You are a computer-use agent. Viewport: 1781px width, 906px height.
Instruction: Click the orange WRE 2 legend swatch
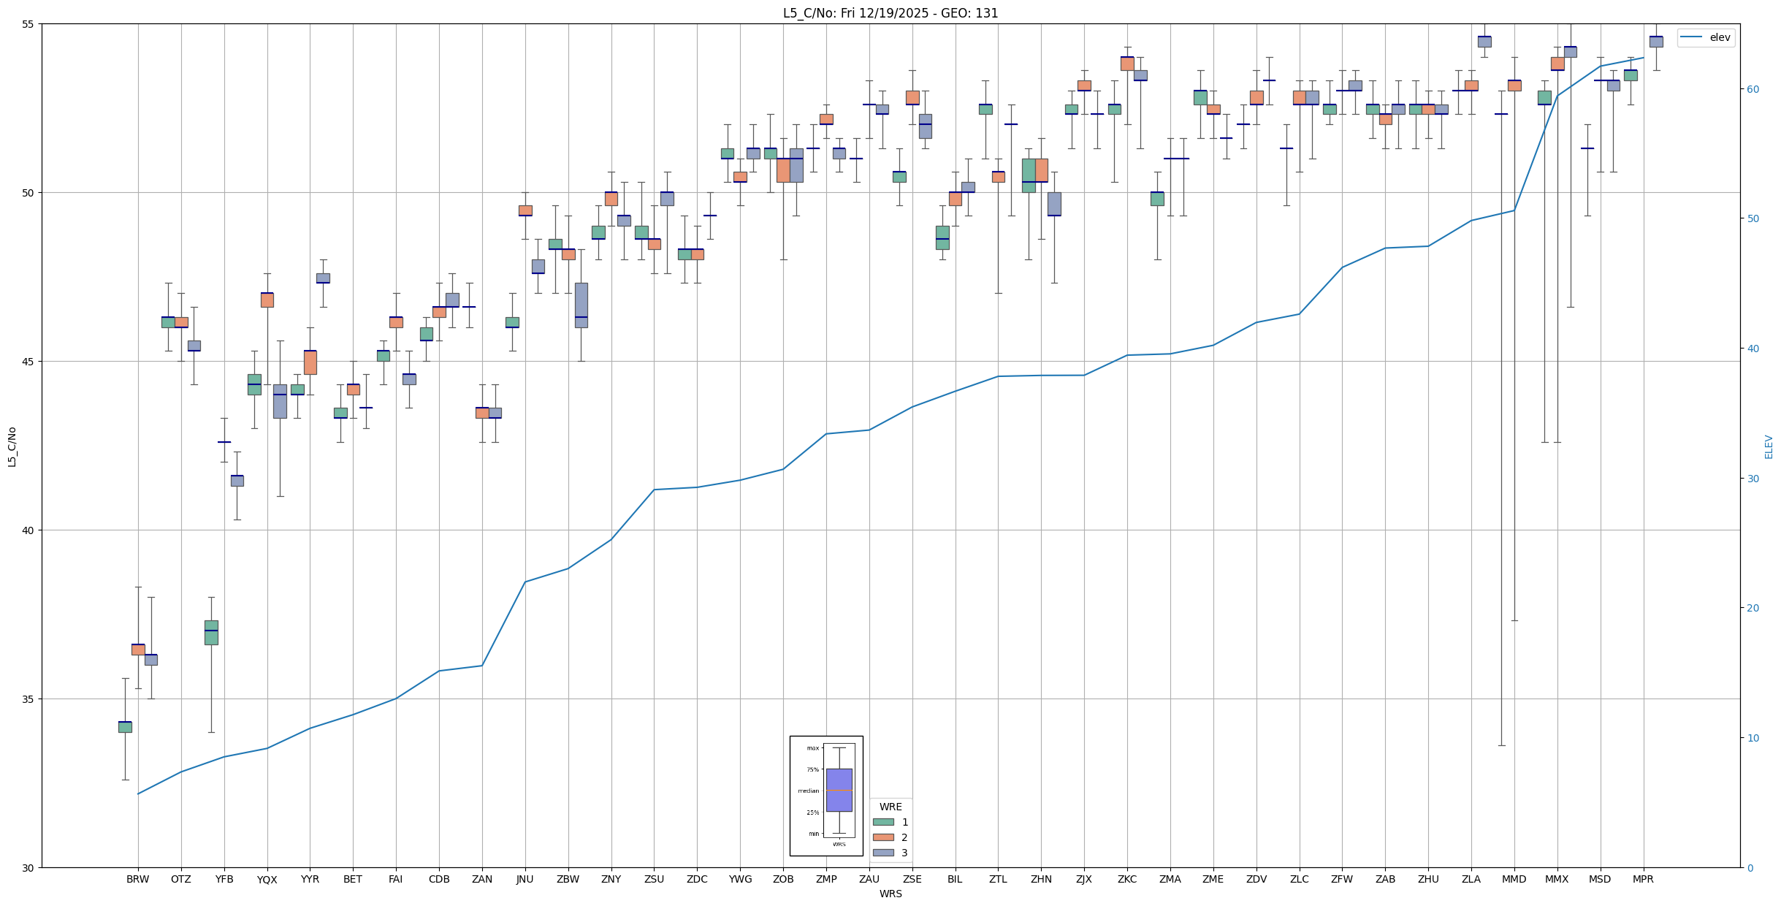coord(882,837)
